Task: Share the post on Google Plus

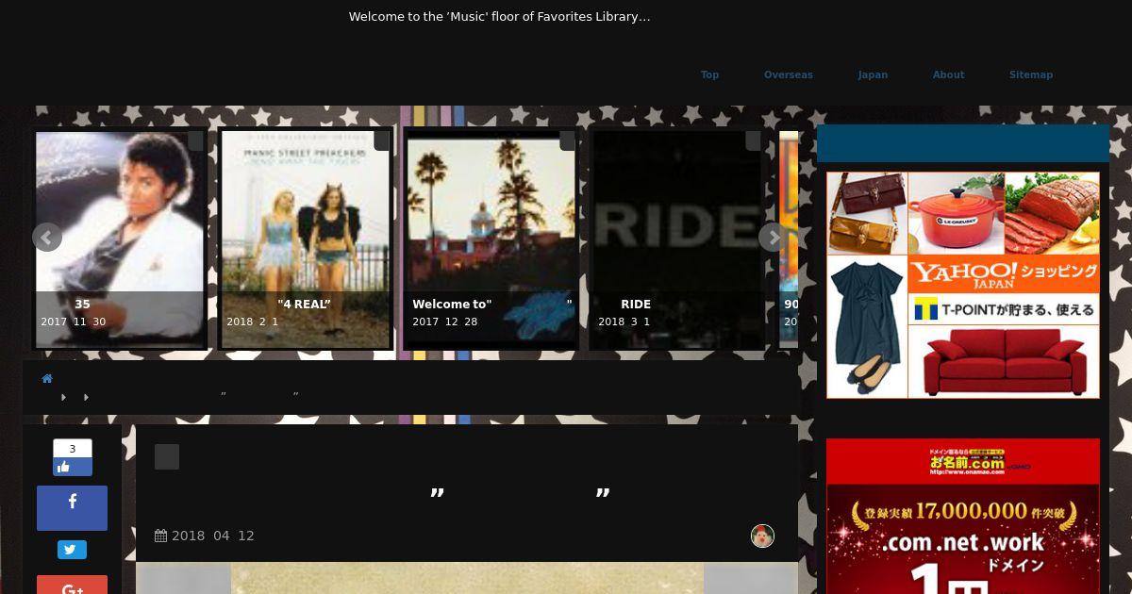Action: point(72,586)
